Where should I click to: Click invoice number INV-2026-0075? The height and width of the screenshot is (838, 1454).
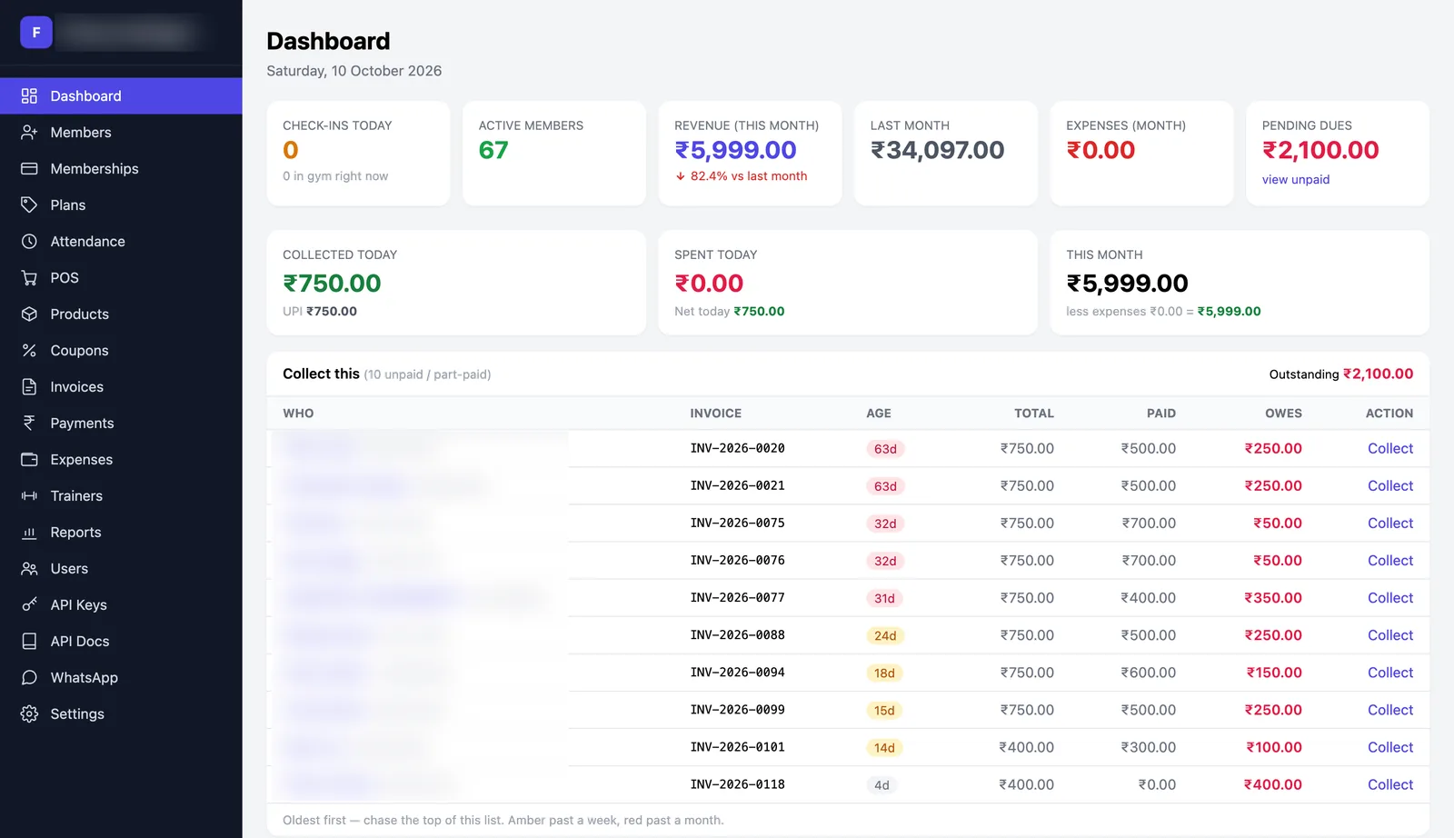737,523
